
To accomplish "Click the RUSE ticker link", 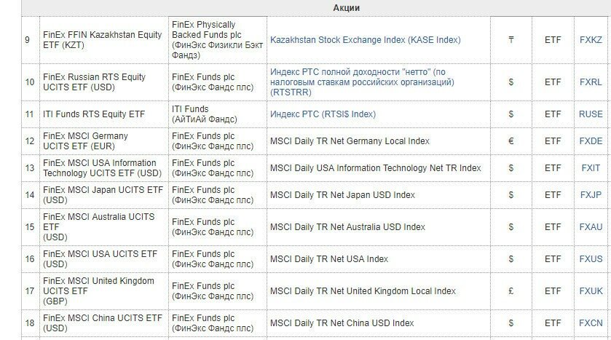I will tap(591, 114).
